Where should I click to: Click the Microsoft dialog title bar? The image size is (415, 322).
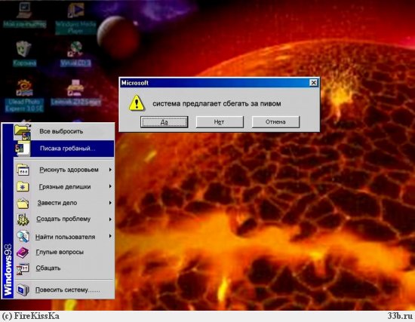(x=220, y=83)
